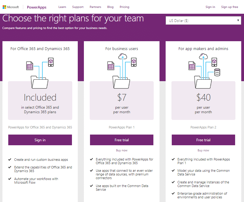
Task: Start Free trial for PowerApps Plan 1
Action: pyautogui.click(x=122, y=140)
